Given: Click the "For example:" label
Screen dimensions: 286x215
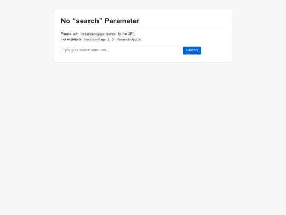Looking at the screenshot, I should click(x=71, y=39).
